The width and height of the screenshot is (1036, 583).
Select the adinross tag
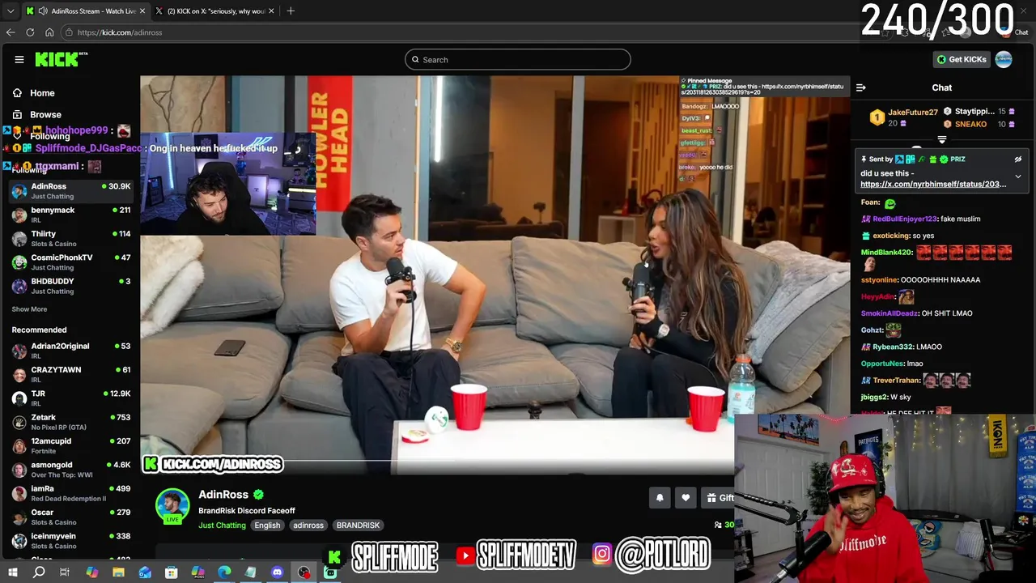(x=308, y=526)
